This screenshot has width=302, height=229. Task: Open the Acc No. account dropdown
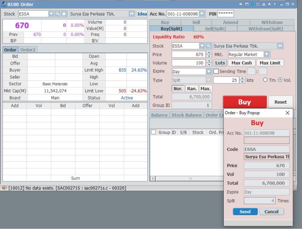[x=202, y=14]
